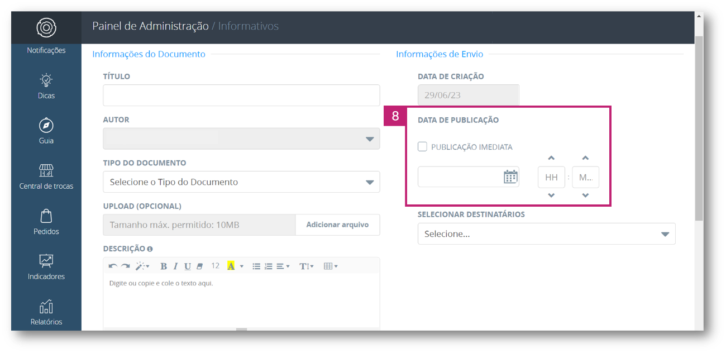Open the Indicadores chart icon
The width and height of the screenshot is (726, 353).
(x=46, y=260)
